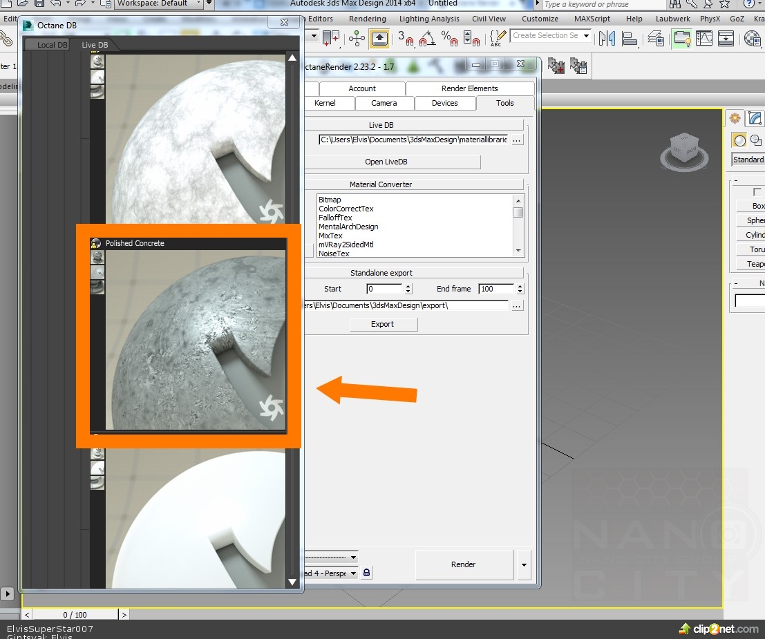765x639 pixels.
Task: Click the Open LiveDB button
Action: click(393, 162)
